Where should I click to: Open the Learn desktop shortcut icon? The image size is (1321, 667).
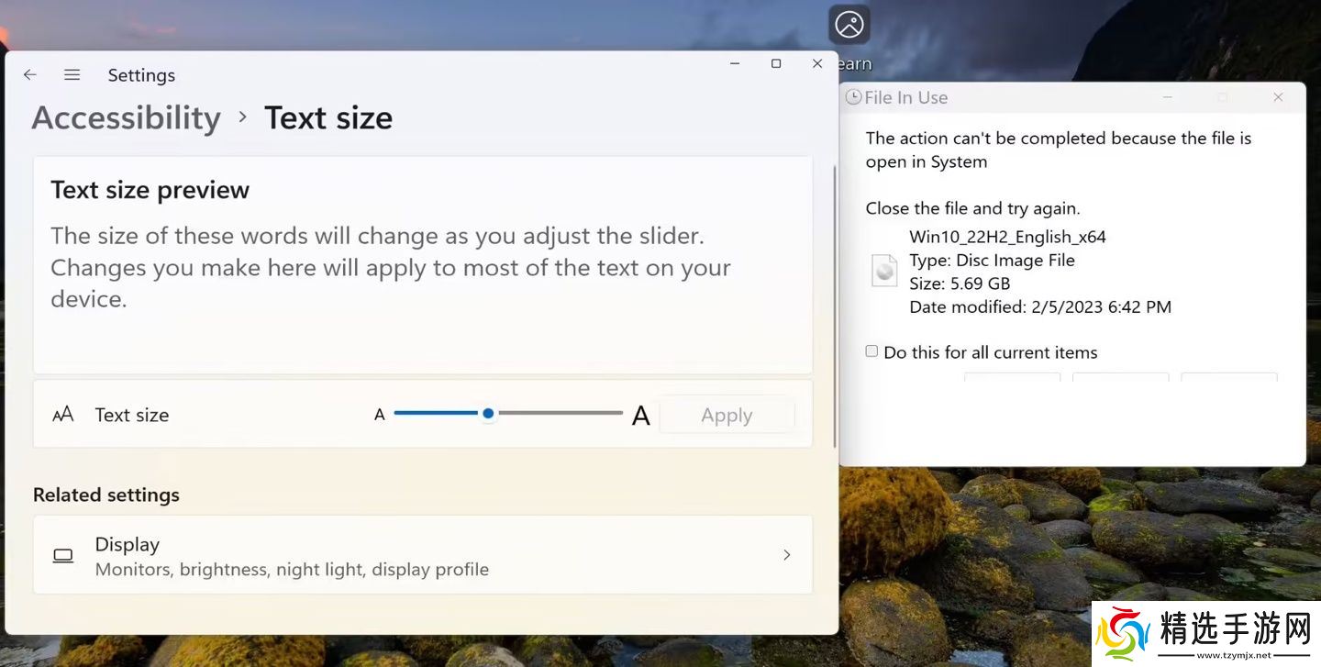tap(849, 26)
